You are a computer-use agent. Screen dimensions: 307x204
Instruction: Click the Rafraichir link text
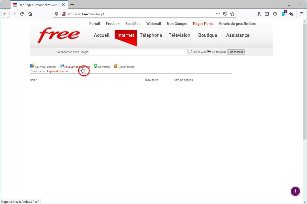pos(104,67)
